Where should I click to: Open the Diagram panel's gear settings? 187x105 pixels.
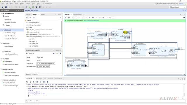pyautogui.click(x=184, y=17)
